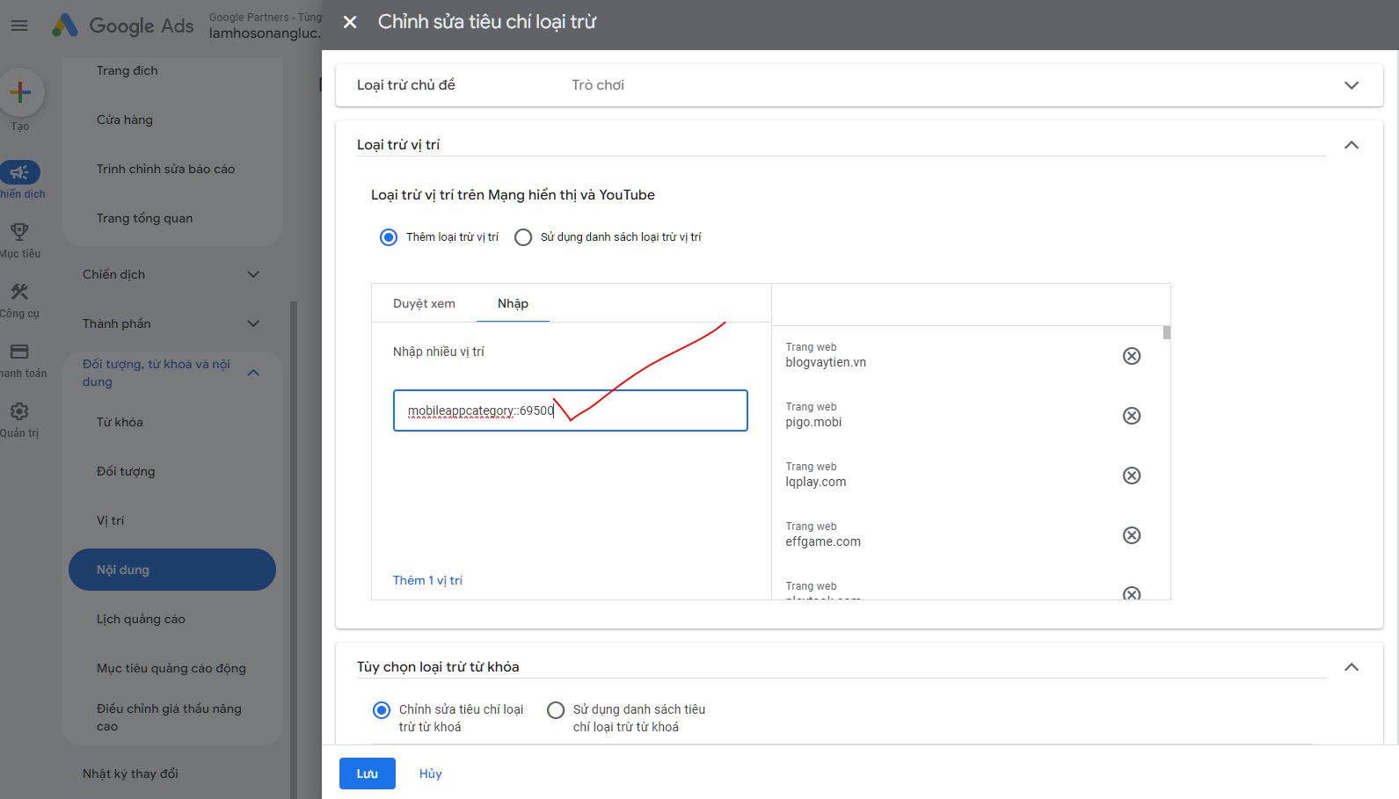This screenshot has width=1399, height=799.
Task: Open Campaigns megaphone icon in sidebar
Action: [19, 172]
